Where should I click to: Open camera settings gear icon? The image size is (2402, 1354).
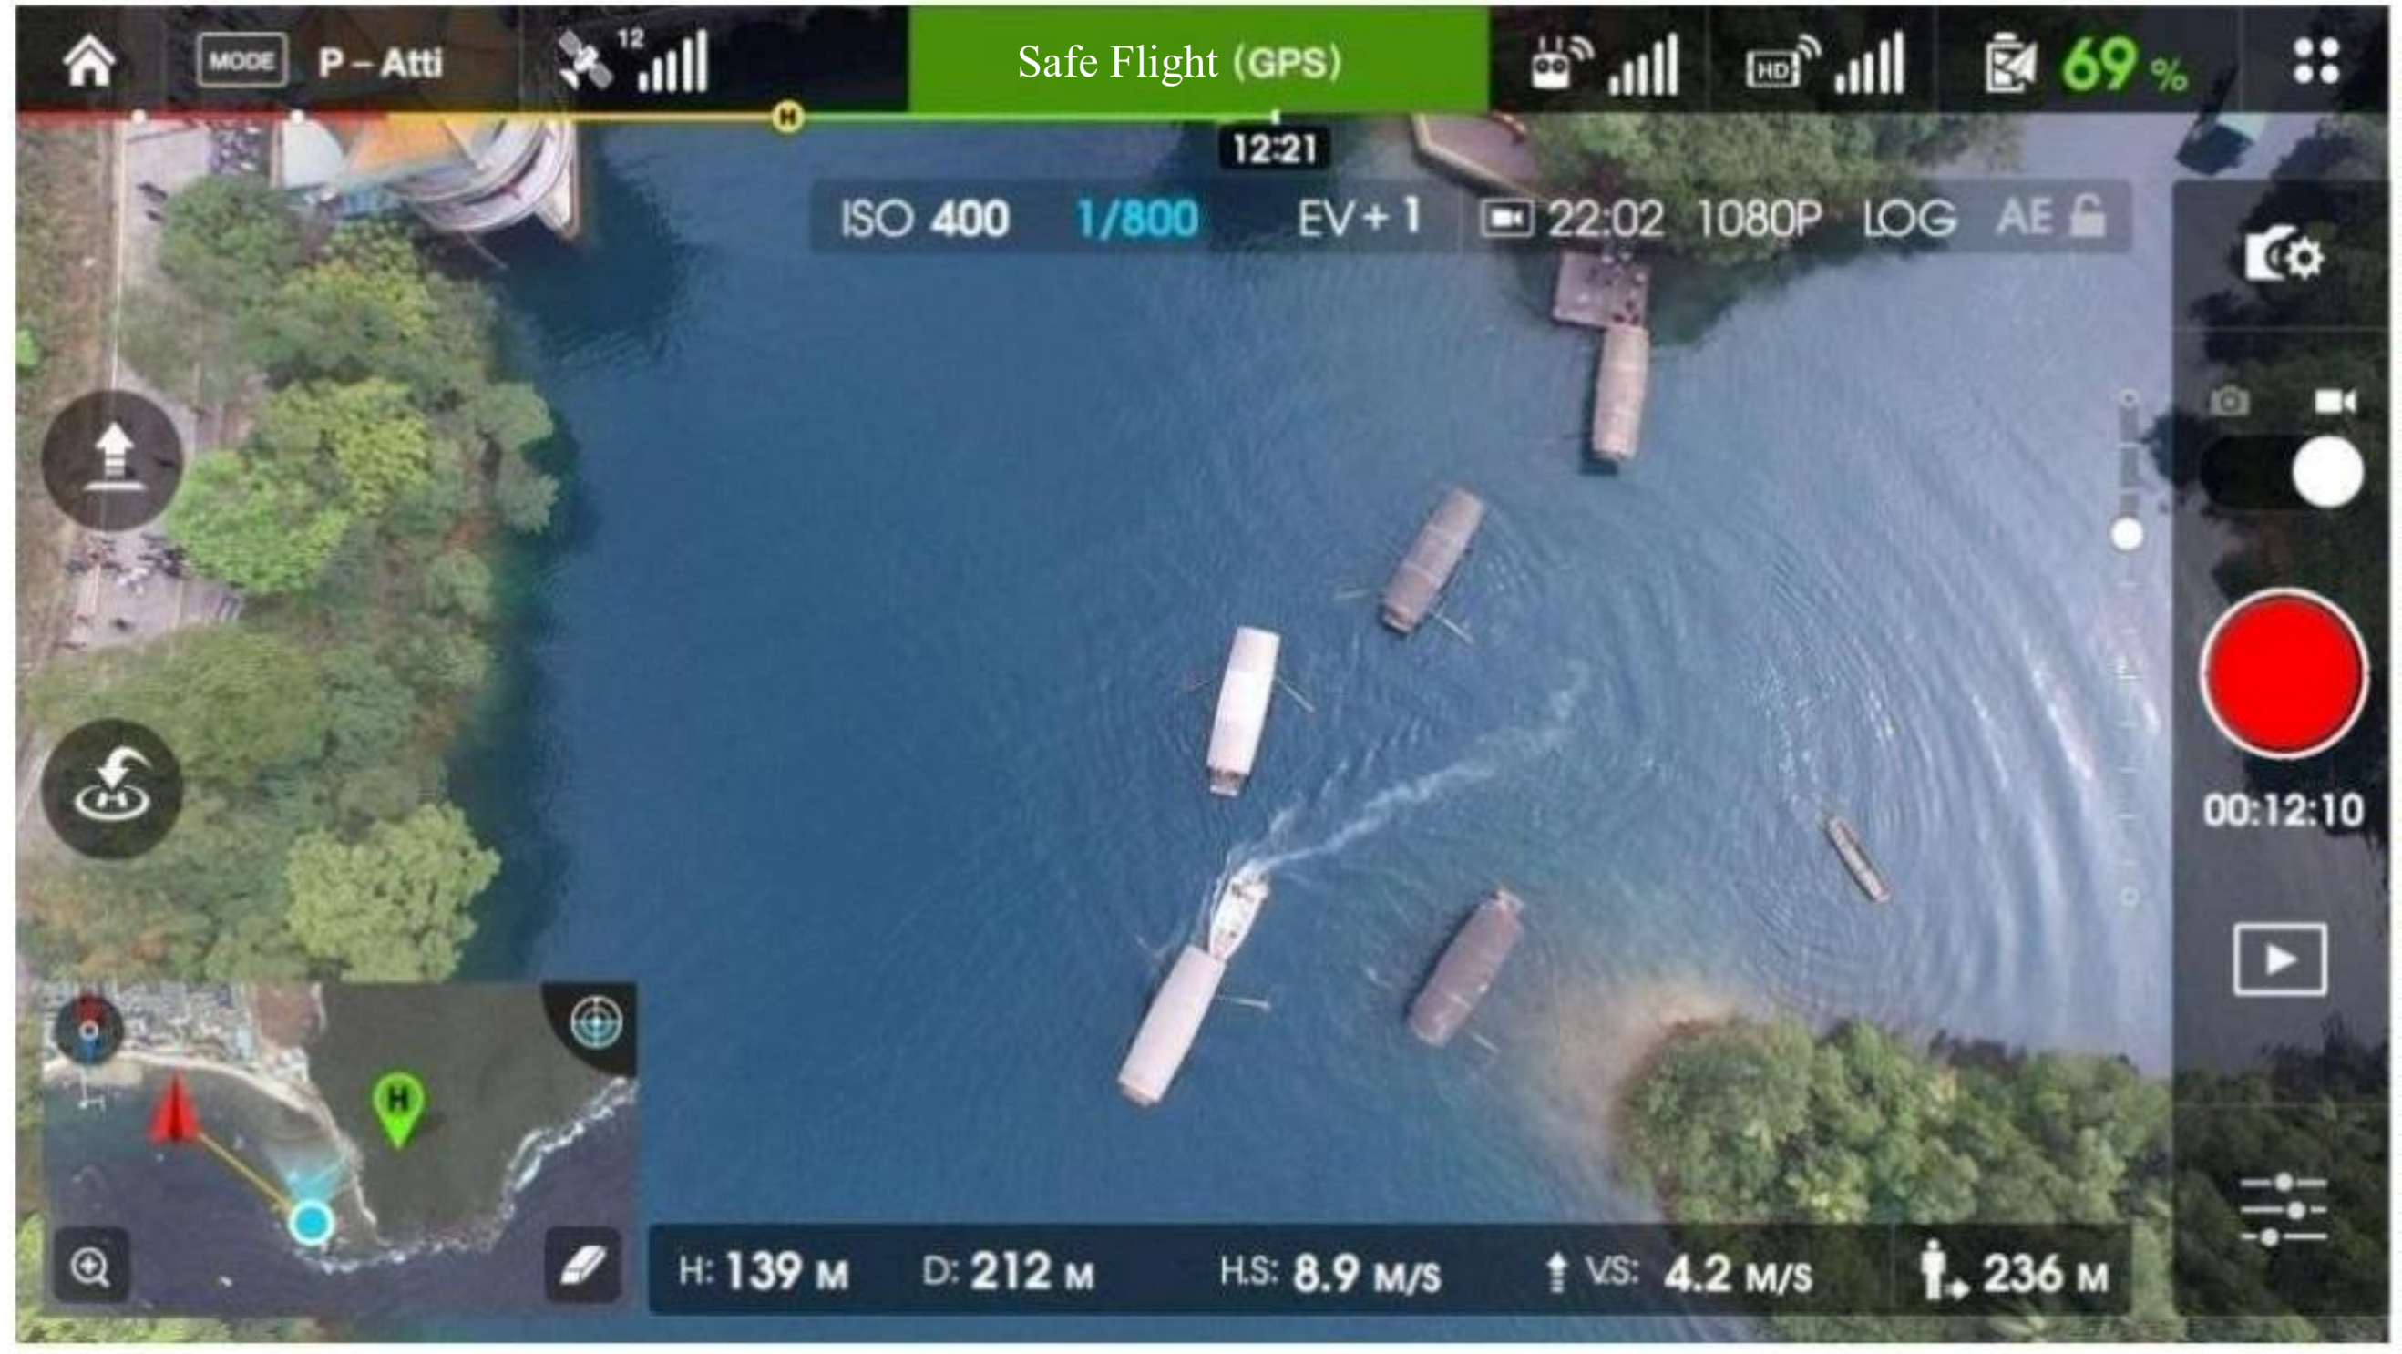[x=2283, y=253]
